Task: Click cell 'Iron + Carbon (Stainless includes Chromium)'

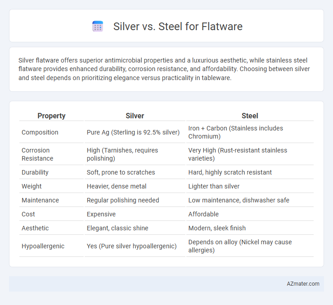Action: tap(235, 132)
